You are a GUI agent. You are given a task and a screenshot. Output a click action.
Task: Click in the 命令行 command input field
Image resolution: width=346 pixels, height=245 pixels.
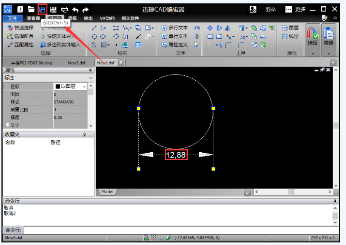(179, 230)
